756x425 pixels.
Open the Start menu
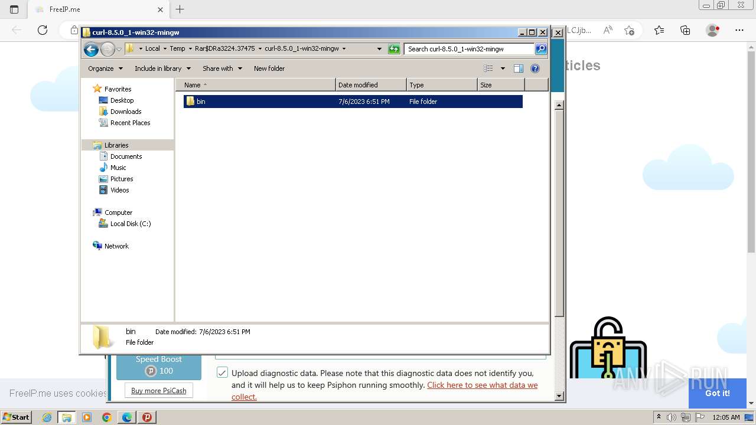[x=16, y=417]
